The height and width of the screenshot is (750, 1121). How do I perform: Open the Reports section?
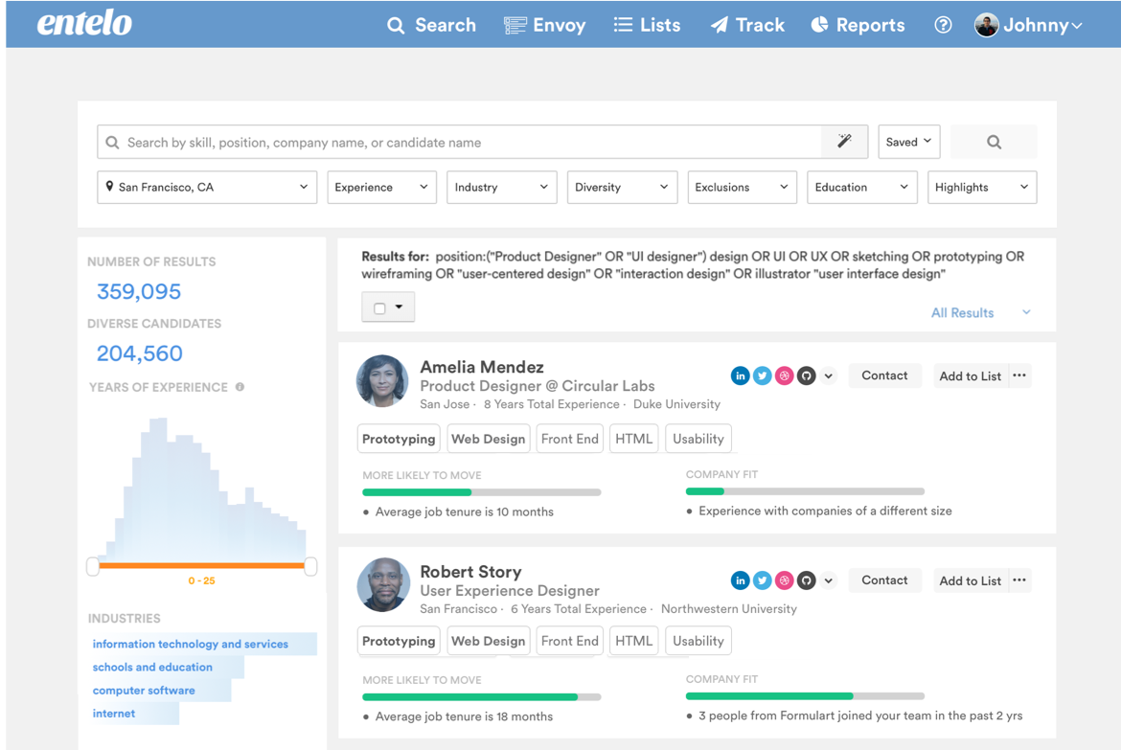coord(858,25)
